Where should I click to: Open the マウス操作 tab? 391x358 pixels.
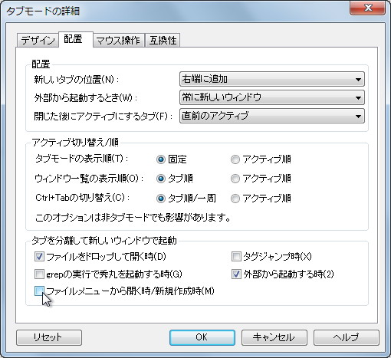click(x=118, y=41)
